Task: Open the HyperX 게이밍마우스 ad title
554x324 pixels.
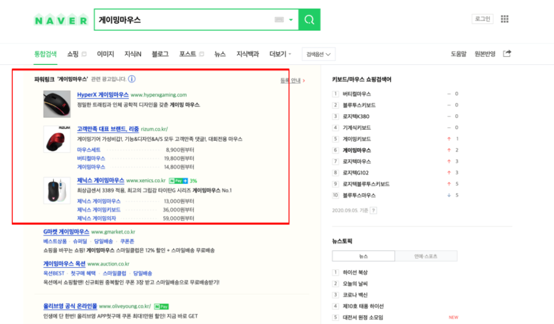Action: (103, 95)
